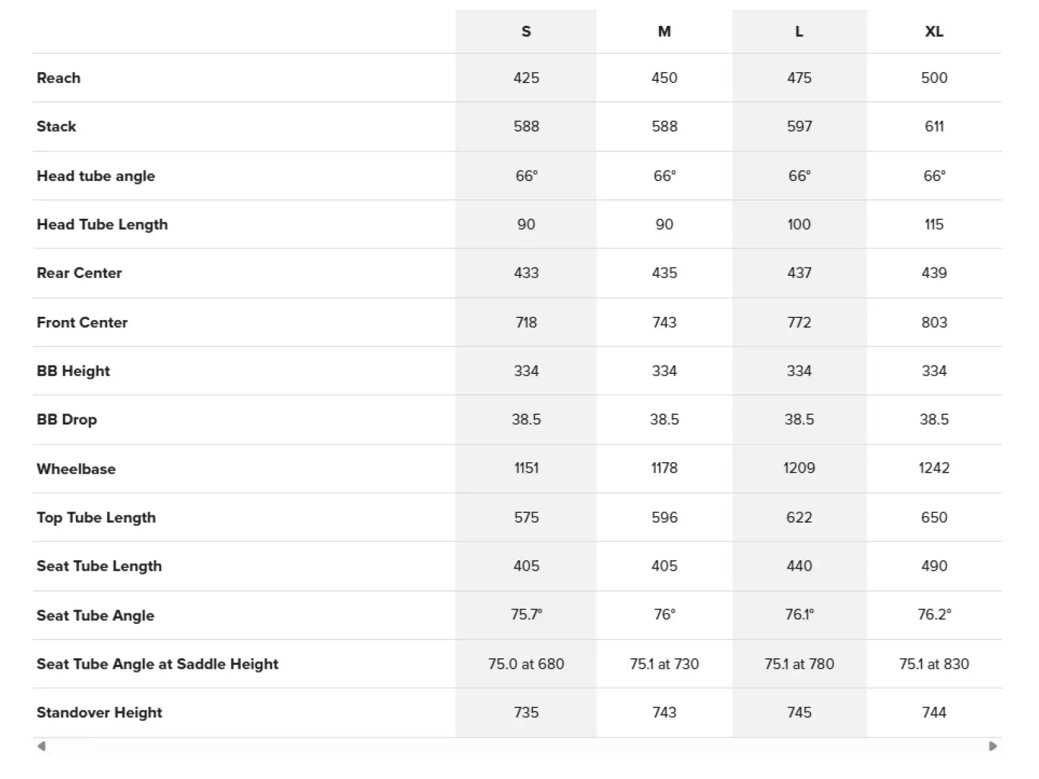Select the XL size column header
1039x779 pixels.
click(x=934, y=31)
